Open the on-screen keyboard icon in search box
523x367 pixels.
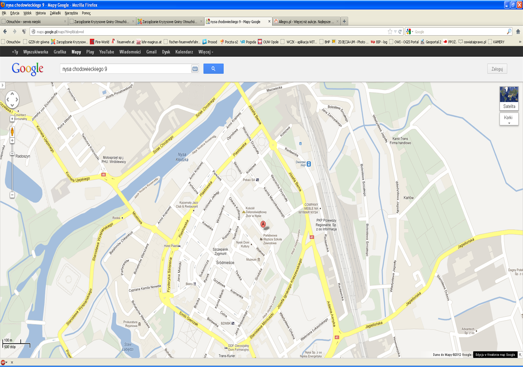[195, 69]
